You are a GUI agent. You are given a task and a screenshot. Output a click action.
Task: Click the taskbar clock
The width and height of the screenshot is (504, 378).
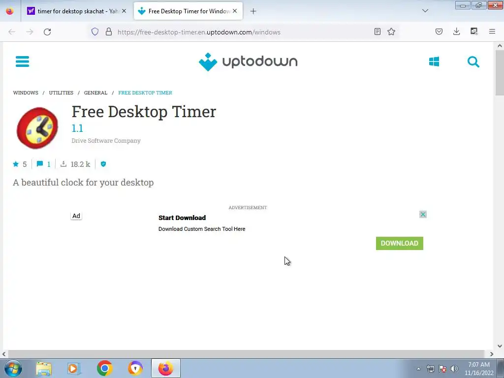pyautogui.click(x=479, y=369)
